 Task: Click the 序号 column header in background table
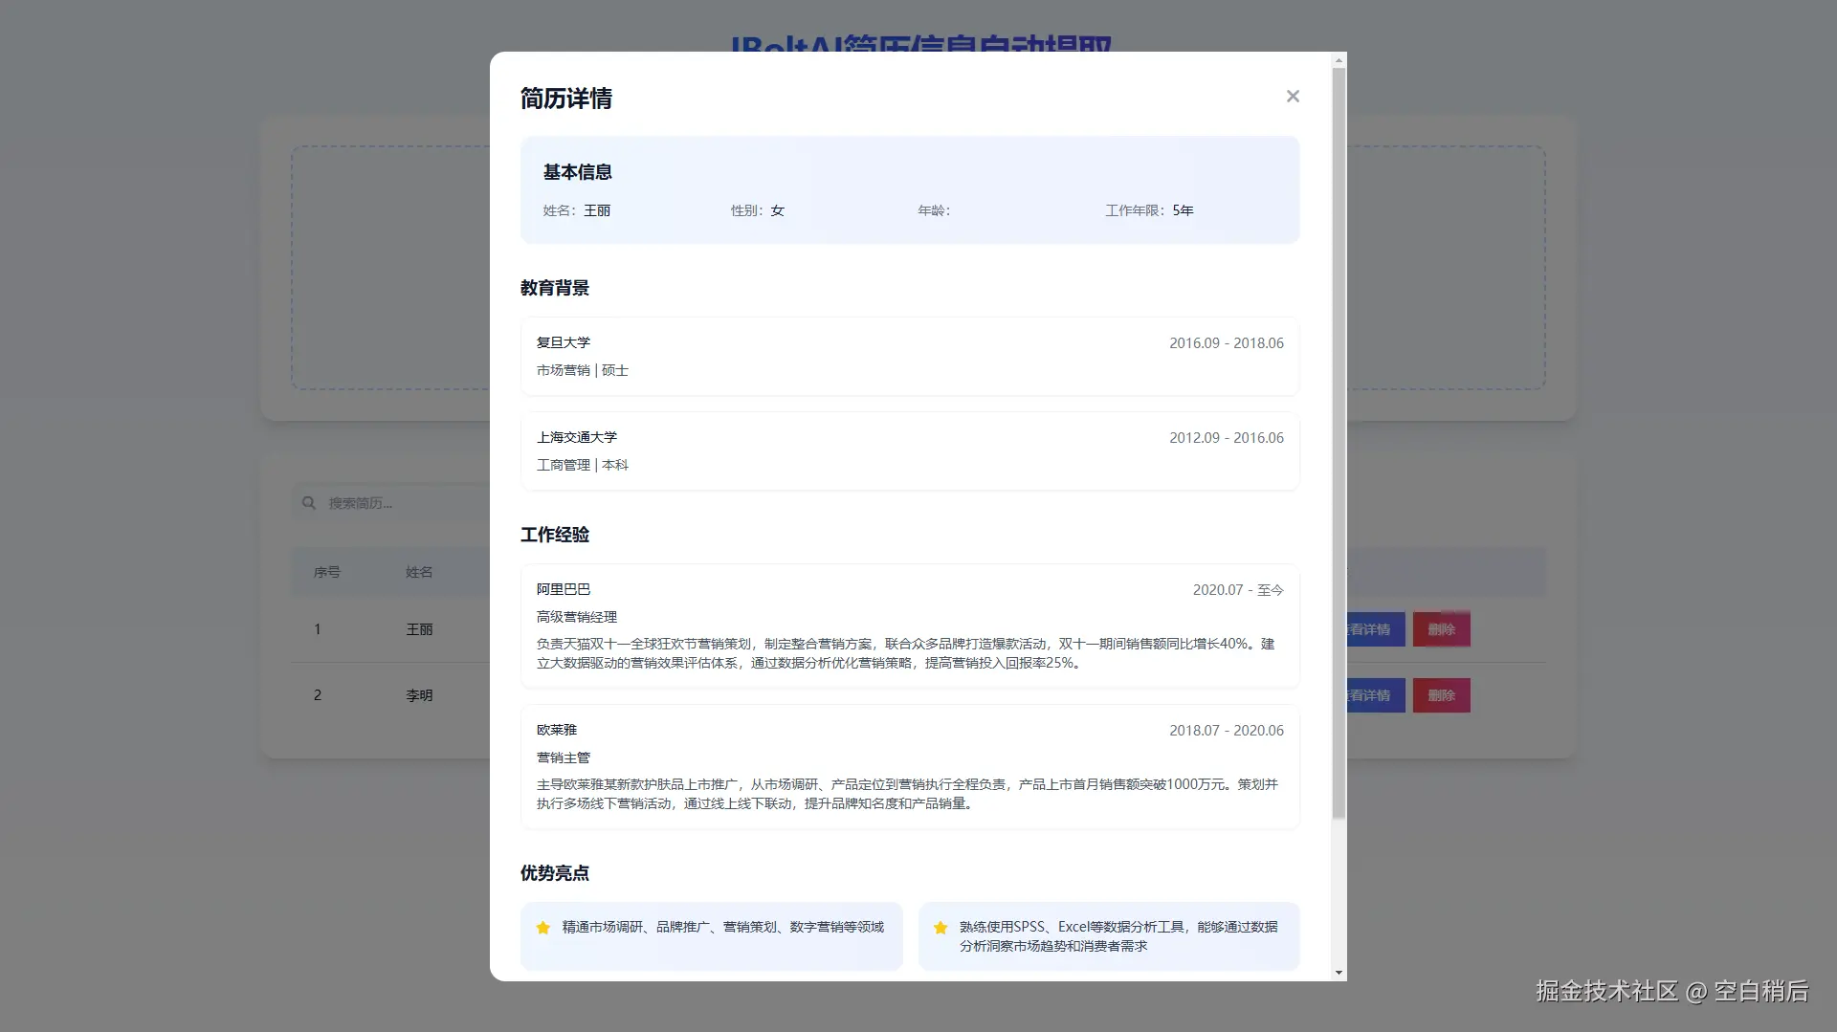(327, 572)
